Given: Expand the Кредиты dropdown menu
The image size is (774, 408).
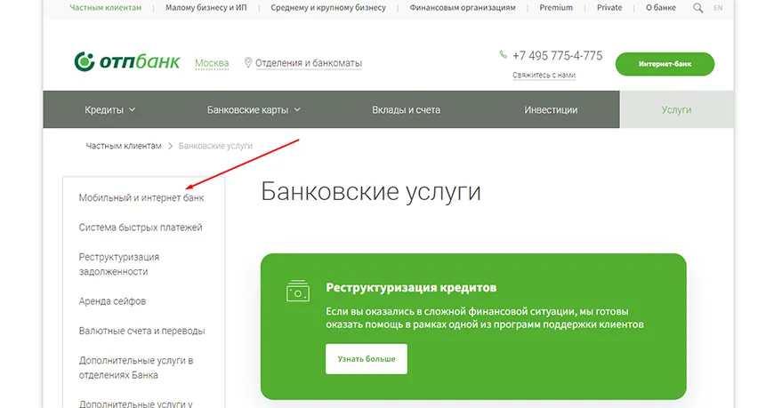Looking at the screenshot, I should pyautogui.click(x=110, y=110).
